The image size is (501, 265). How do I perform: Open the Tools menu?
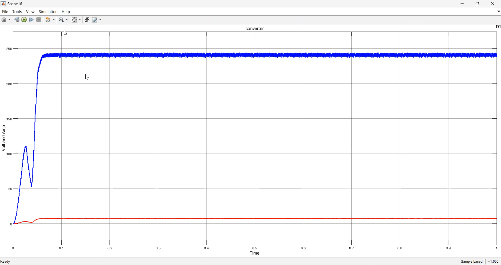(17, 12)
